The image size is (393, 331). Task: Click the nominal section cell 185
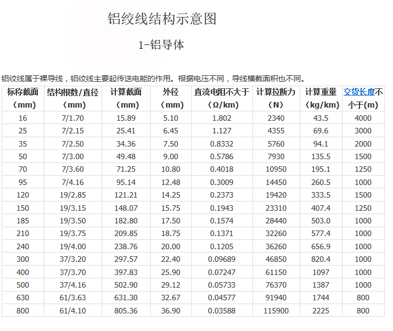point(23,221)
